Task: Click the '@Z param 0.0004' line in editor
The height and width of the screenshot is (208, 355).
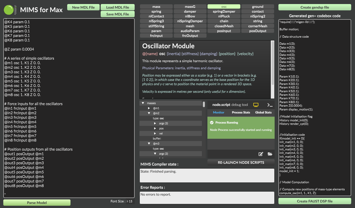Action: tap(19, 49)
